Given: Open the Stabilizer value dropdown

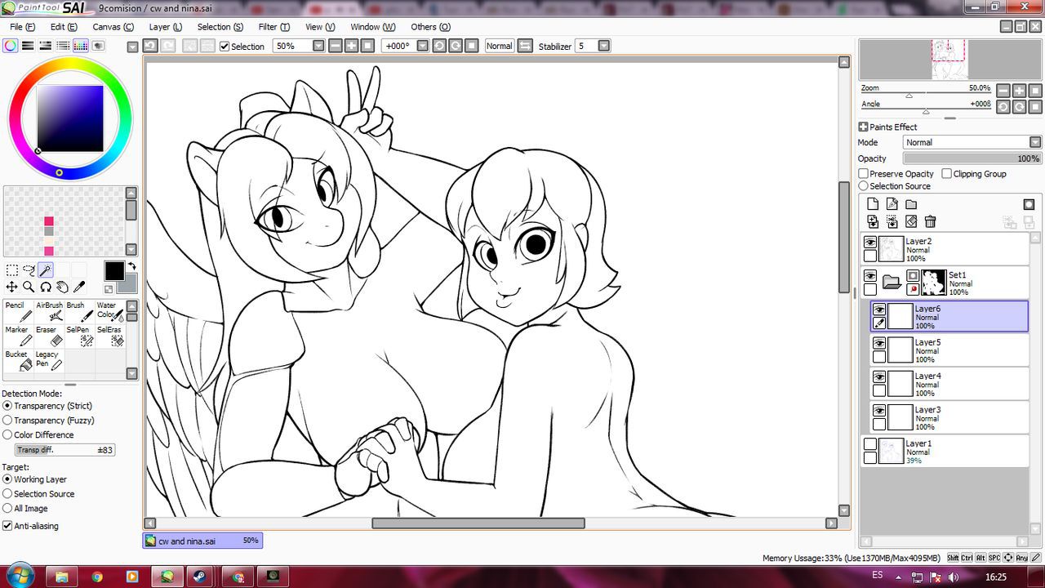Looking at the screenshot, I should click(604, 46).
